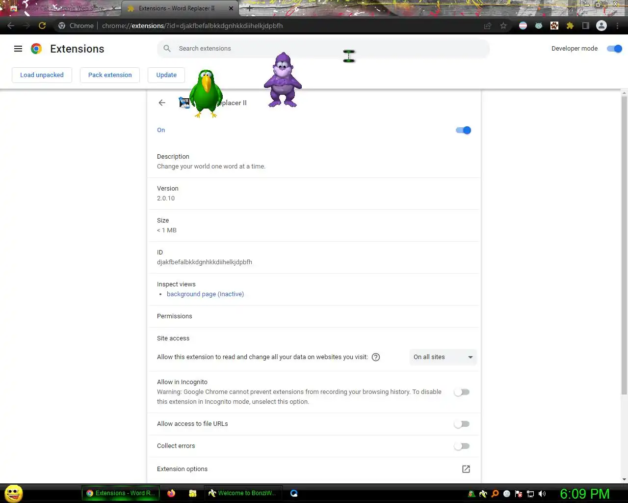
Task: Click the Extension options row
Action: pyautogui.click(x=314, y=469)
